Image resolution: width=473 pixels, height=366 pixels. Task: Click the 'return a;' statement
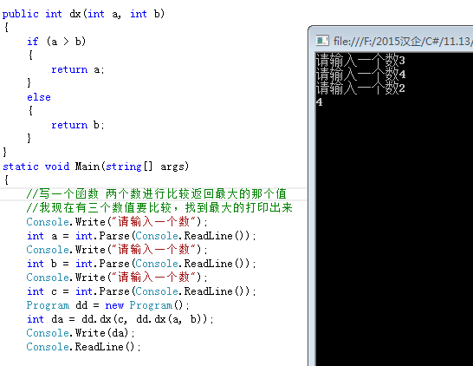click(x=78, y=69)
